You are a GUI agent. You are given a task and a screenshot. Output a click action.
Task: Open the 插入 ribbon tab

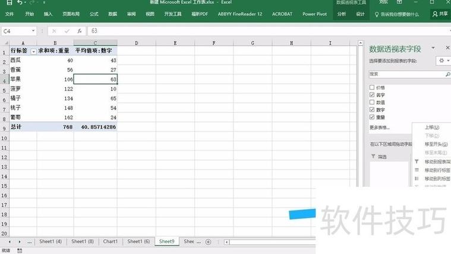[48, 14]
